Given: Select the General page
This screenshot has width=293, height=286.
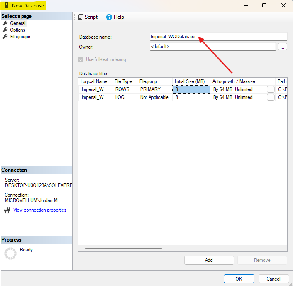Looking at the screenshot, I should click(x=17, y=23).
